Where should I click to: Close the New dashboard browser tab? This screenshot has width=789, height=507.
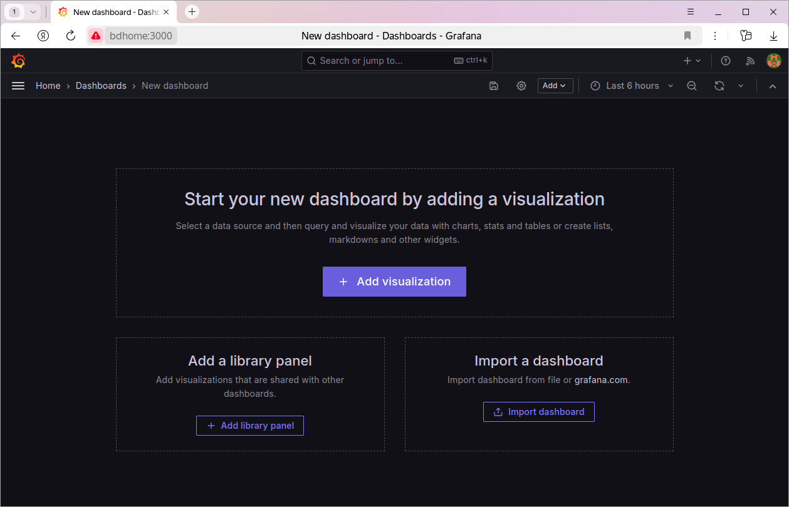[x=166, y=12]
